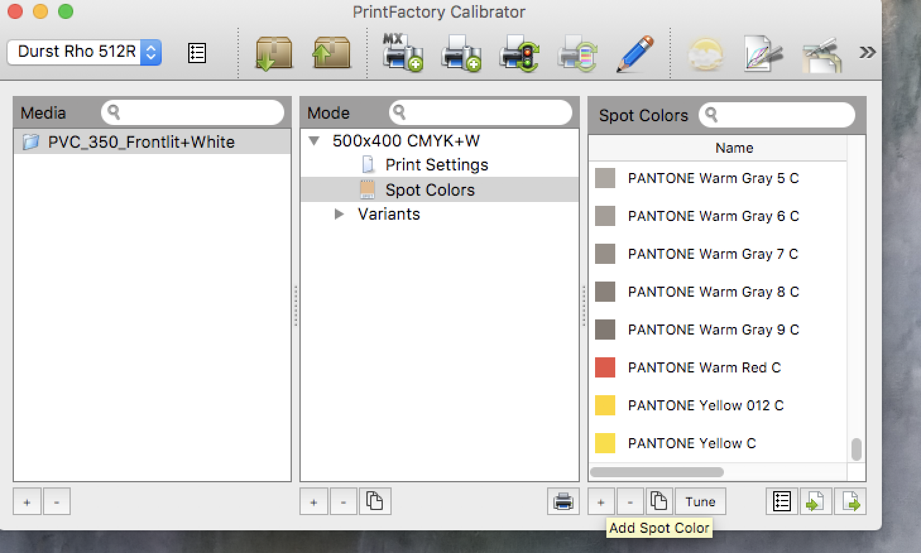The height and width of the screenshot is (553, 921).
Task: Click PANTONE Yellow 012 C swatch
Action: [x=605, y=405]
